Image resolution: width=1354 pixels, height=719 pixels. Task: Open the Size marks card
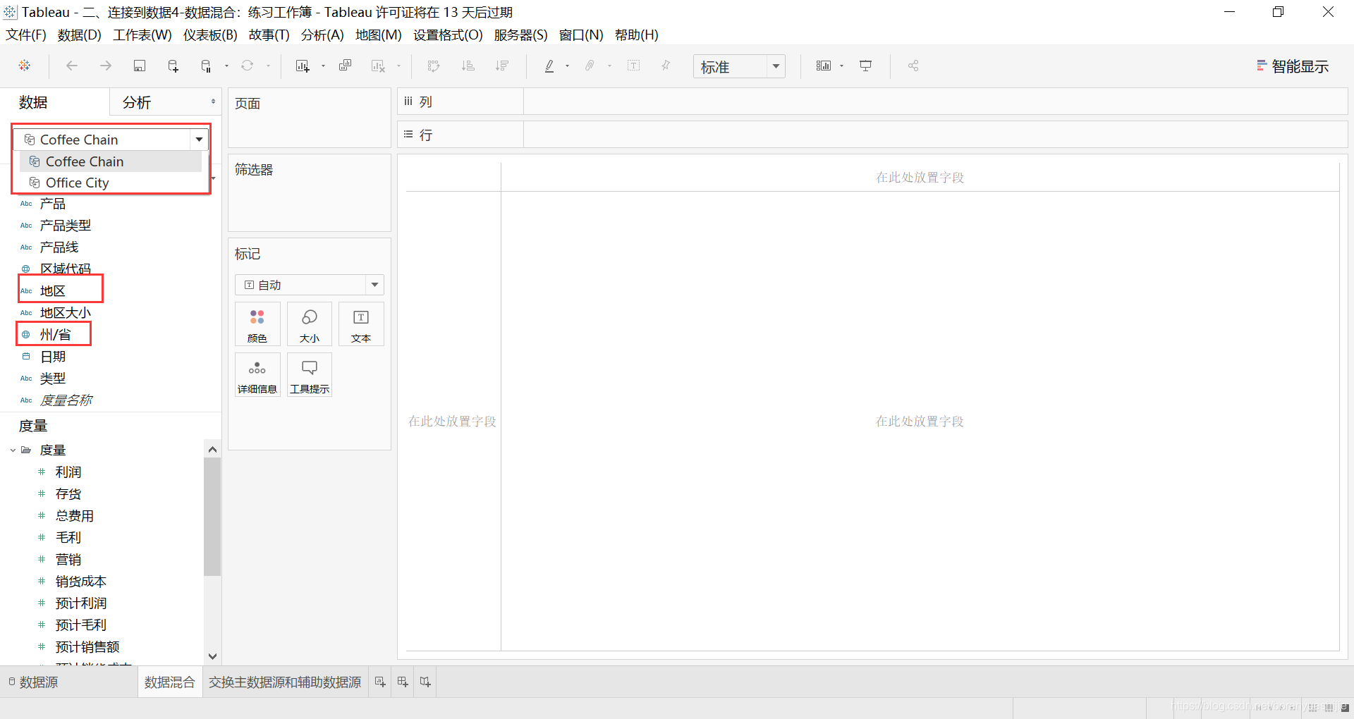[x=310, y=324]
